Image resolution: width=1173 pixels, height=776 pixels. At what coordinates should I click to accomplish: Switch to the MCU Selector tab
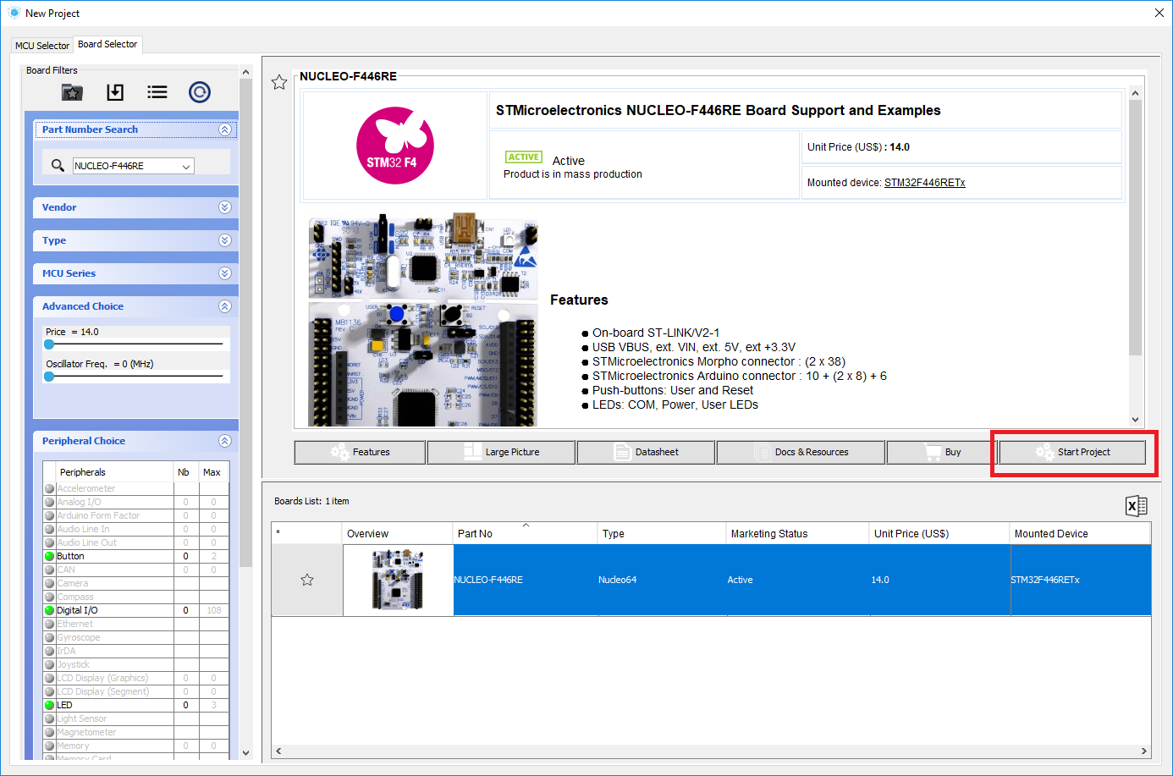[x=41, y=45]
